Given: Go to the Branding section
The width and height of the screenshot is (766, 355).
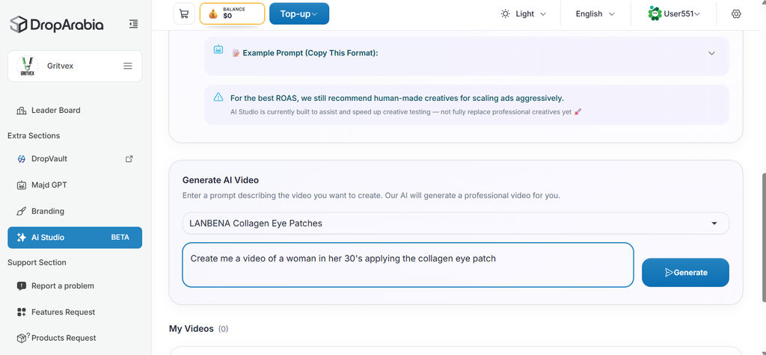Looking at the screenshot, I should (x=75, y=212).
